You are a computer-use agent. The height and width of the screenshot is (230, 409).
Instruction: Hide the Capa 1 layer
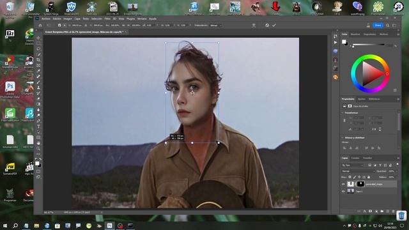pos(343,191)
